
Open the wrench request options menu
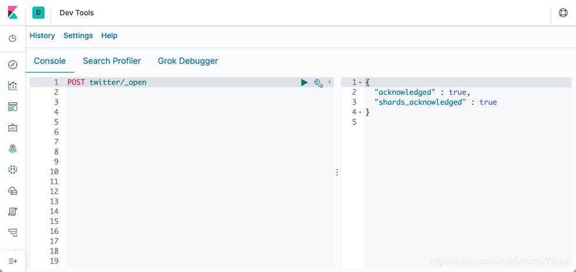pos(318,83)
